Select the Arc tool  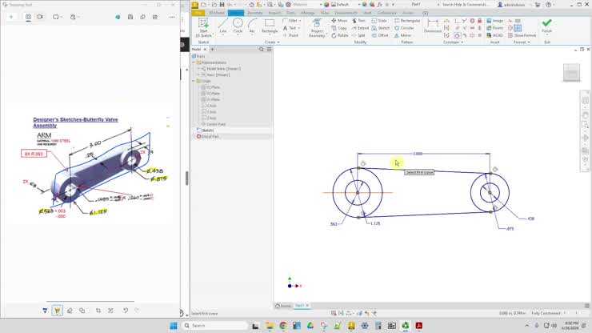tap(252, 26)
